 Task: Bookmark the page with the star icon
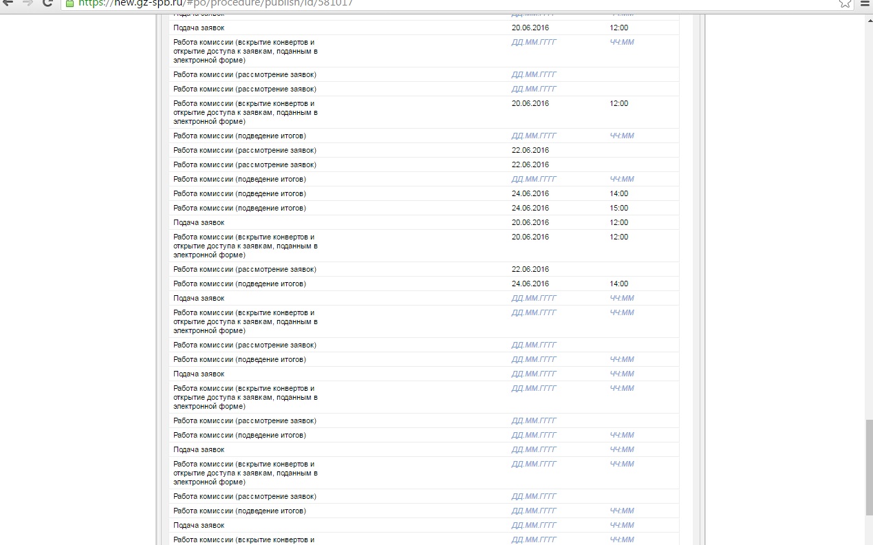[x=845, y=3]
